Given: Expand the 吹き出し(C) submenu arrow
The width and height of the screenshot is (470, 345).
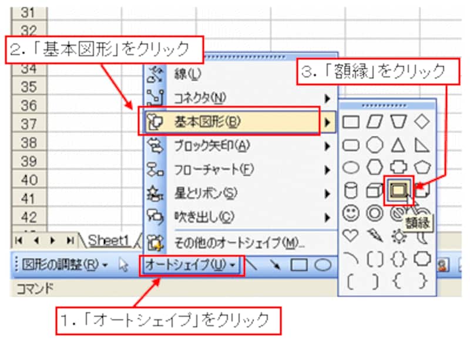Looking at the screenshot, I should (x=328, y=218).
